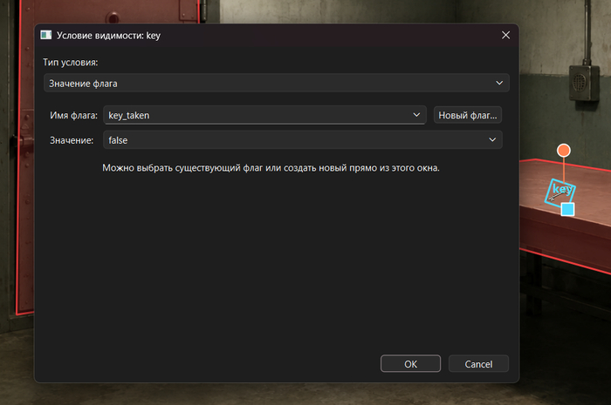The height and width of the screenshot is (405, 611).
Task: Grab the orange circular rotation handle
Action: (564, 151)
